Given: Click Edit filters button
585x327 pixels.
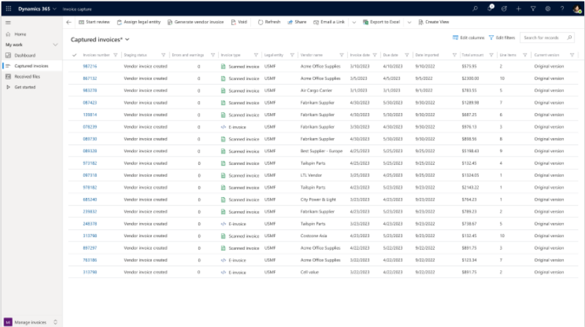Looking at the screenshot, I should pyautogui.click(x=502, y=38).
